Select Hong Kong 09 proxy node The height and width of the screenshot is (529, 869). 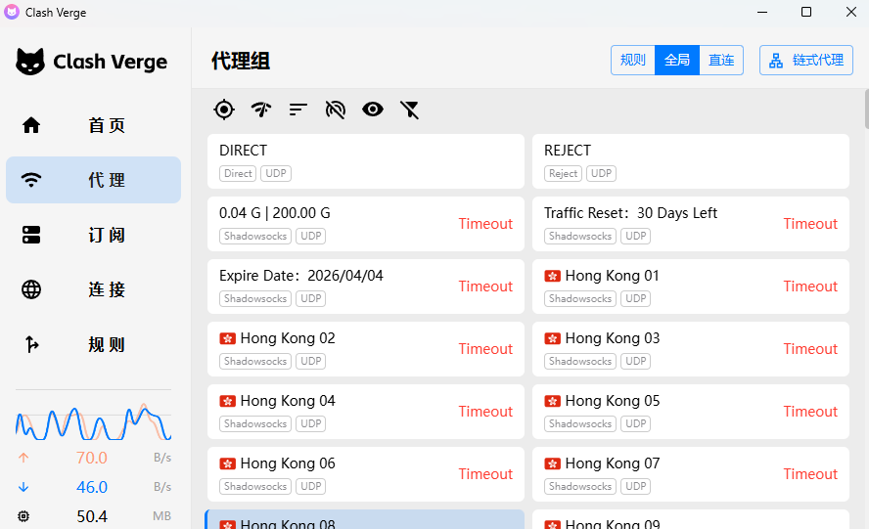pyautogui.click(x=691, y=519)
